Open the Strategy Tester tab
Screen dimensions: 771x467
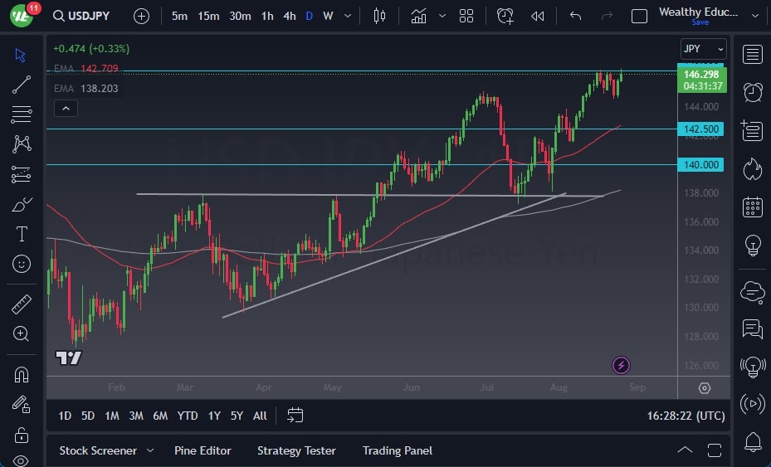296,450
